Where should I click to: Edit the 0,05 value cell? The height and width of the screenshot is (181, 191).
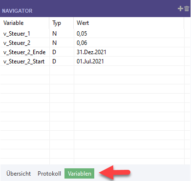tap(129, 34)
